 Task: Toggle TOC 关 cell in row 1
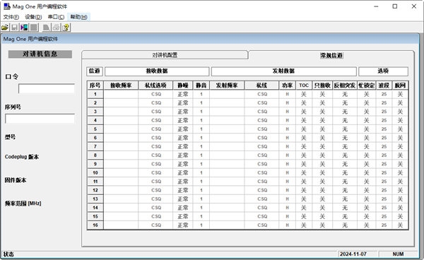(304, 94)
